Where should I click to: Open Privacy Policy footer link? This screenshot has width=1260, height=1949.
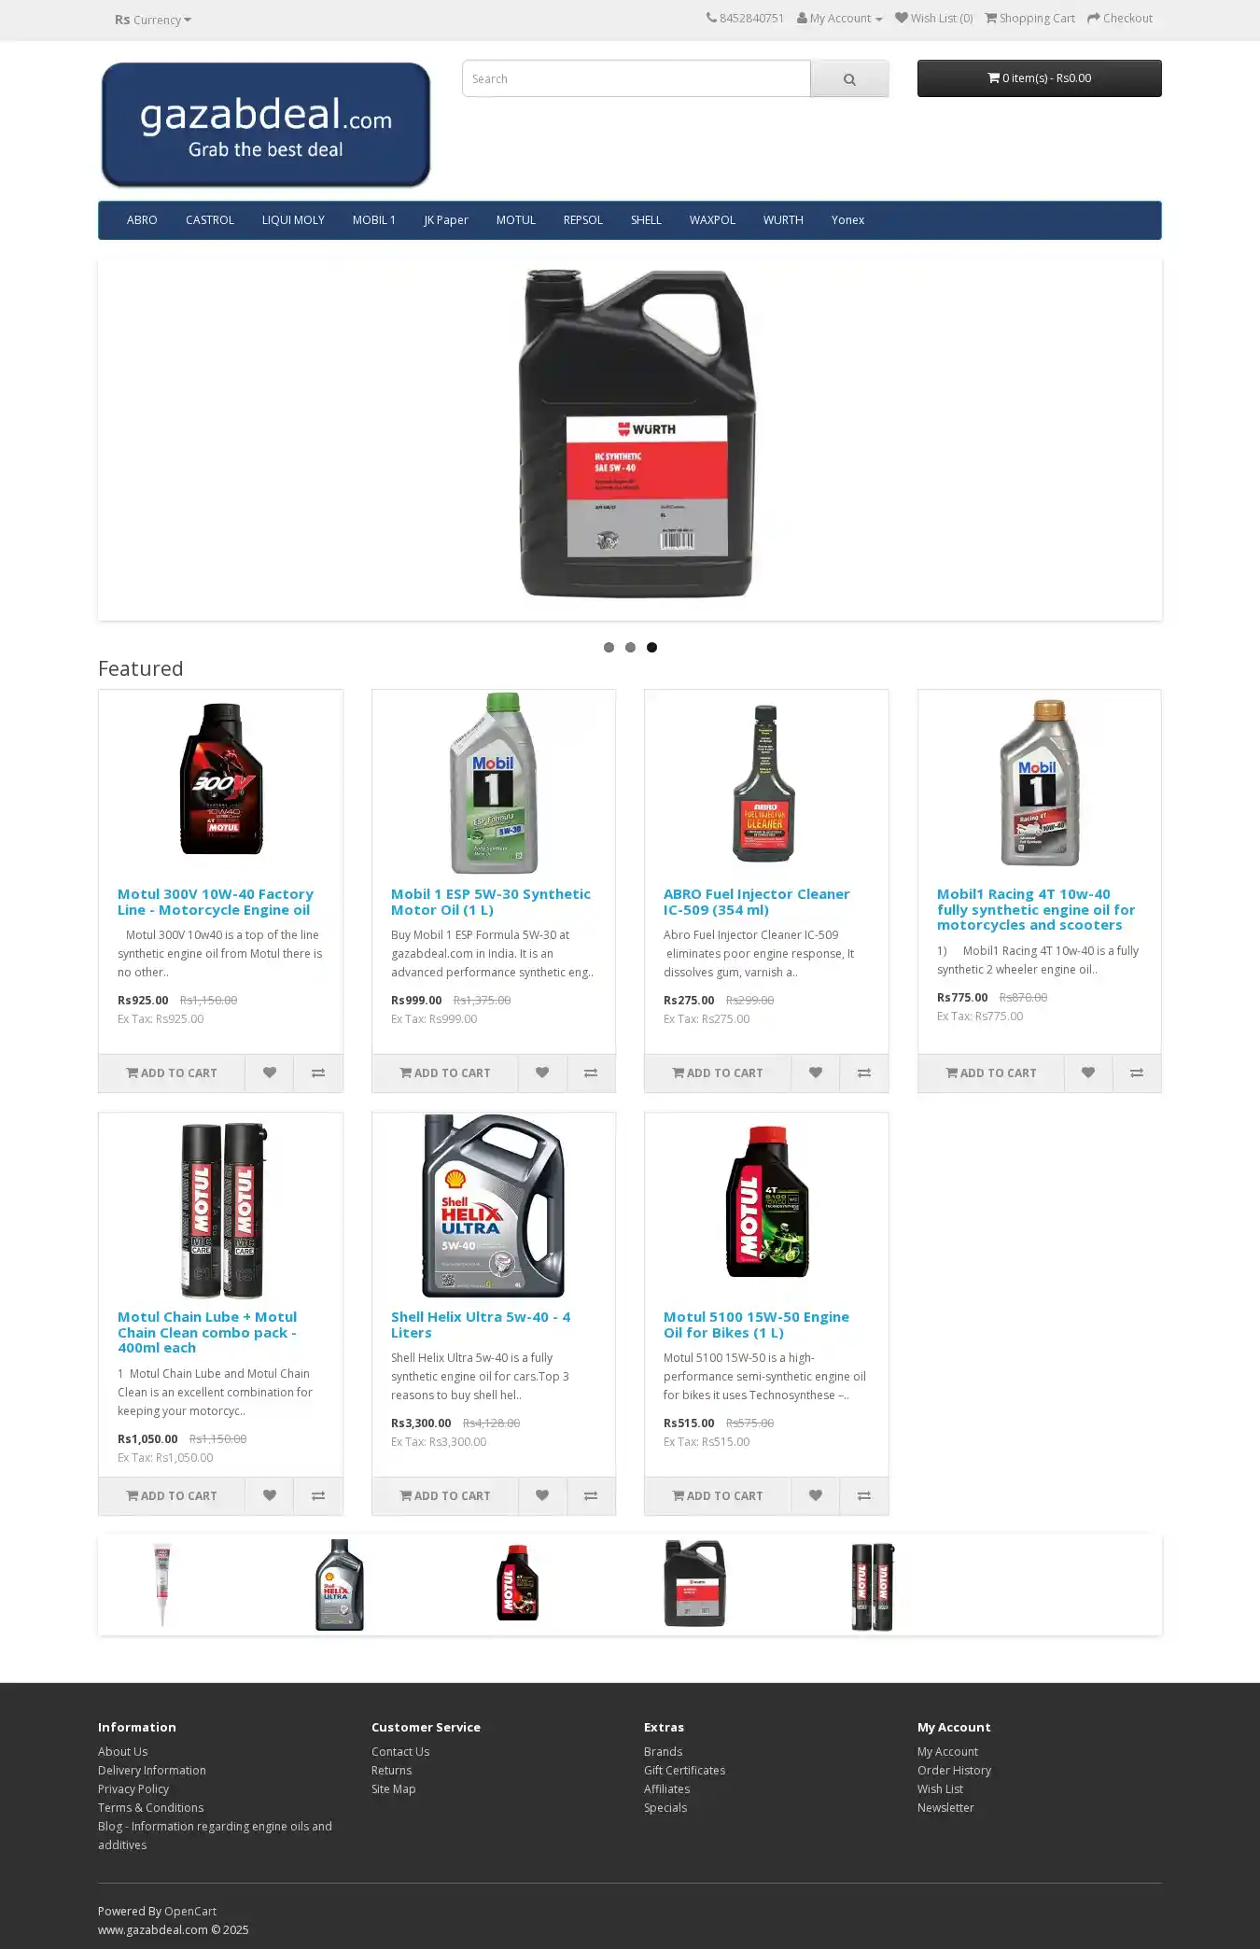pos(133,1789)
